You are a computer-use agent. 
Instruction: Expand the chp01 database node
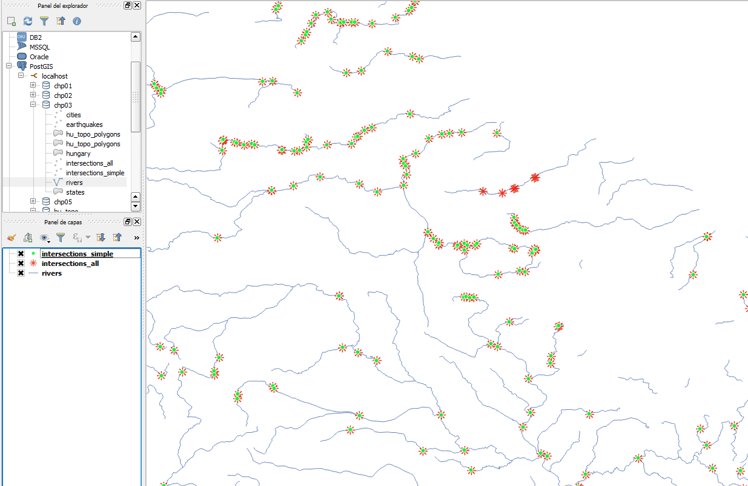point(33,86)
